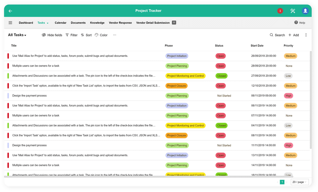The width and height of the screenshot is (318, 192).
Task: Click None priority on 07/11/2019 row
Action: [289, 116]
